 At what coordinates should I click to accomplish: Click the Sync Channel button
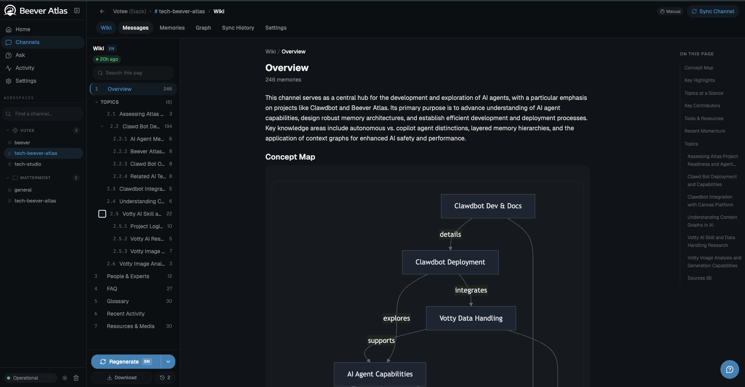[x=714, y=11]
